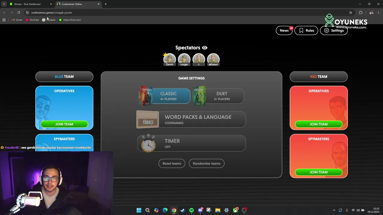Open Spotify from the taskbar
383x215 pixels.
click(x=191, y=210)
